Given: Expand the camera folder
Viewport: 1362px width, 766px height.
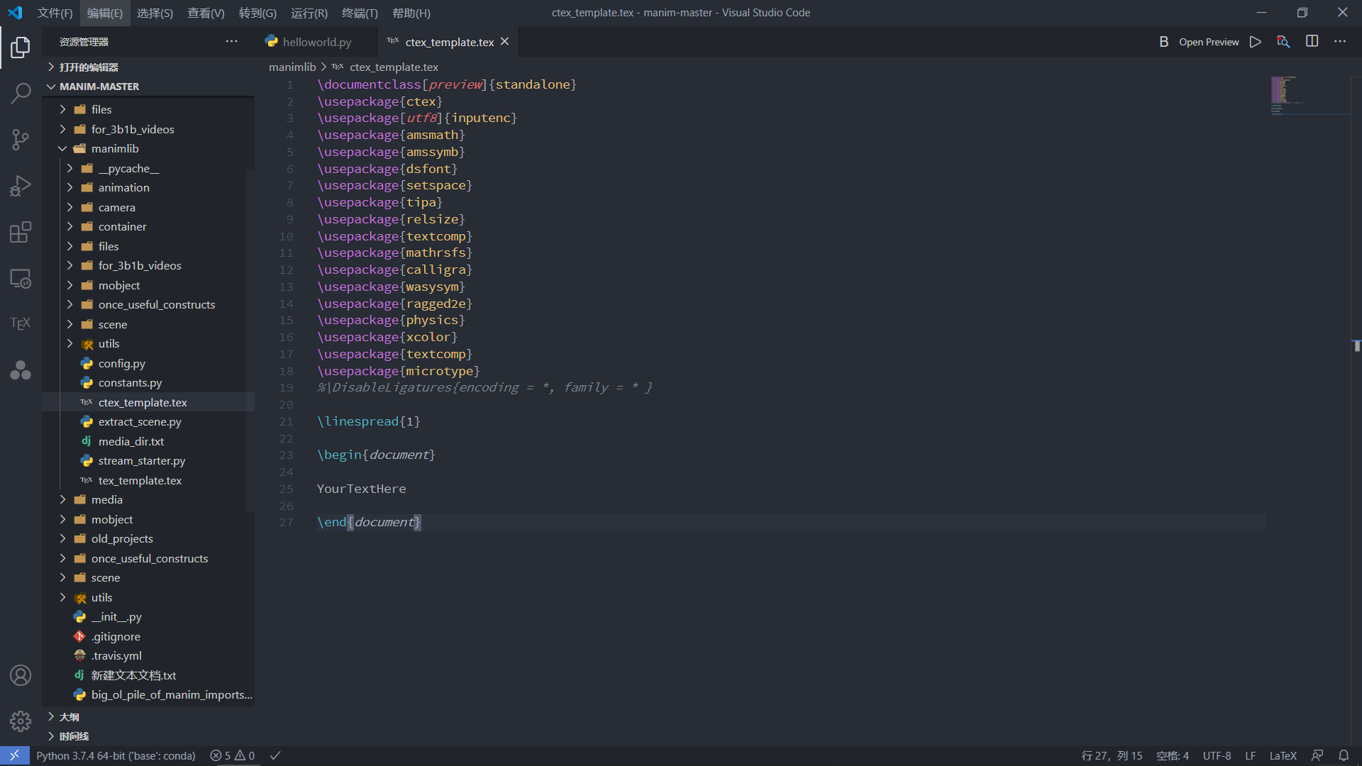Looking at the screenshot, I should [149, 208].
